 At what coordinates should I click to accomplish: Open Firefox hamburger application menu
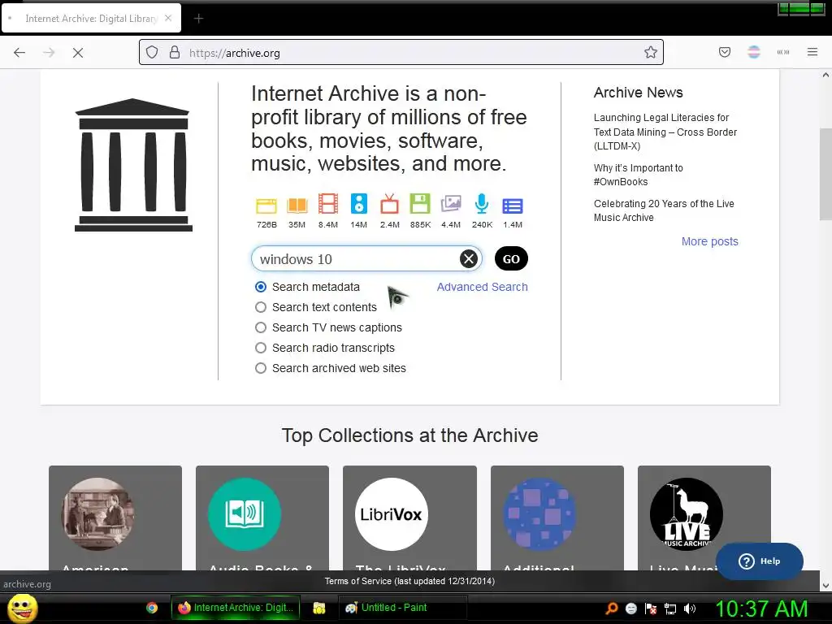(812, 52)
